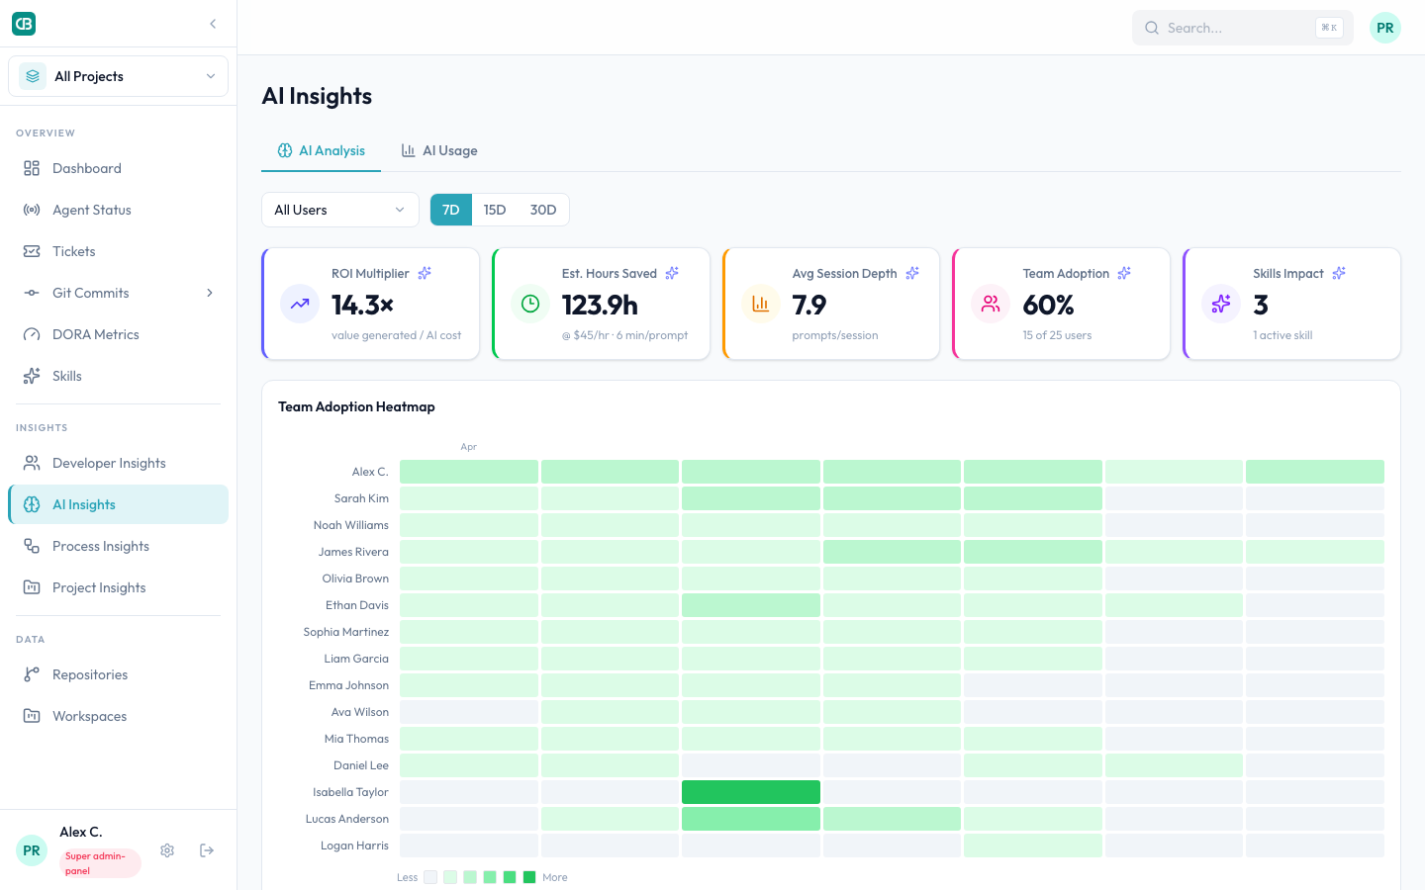Click the PR avatar in sidebar footer
The width and height of the screenshot is (1425, 890).
point(32,850)
